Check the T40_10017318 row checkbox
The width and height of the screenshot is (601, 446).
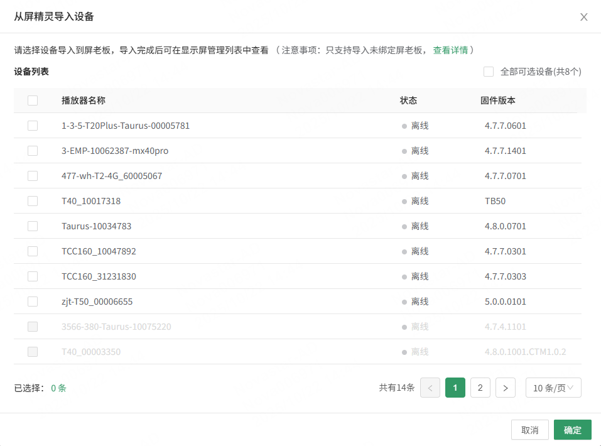(33, 201)
